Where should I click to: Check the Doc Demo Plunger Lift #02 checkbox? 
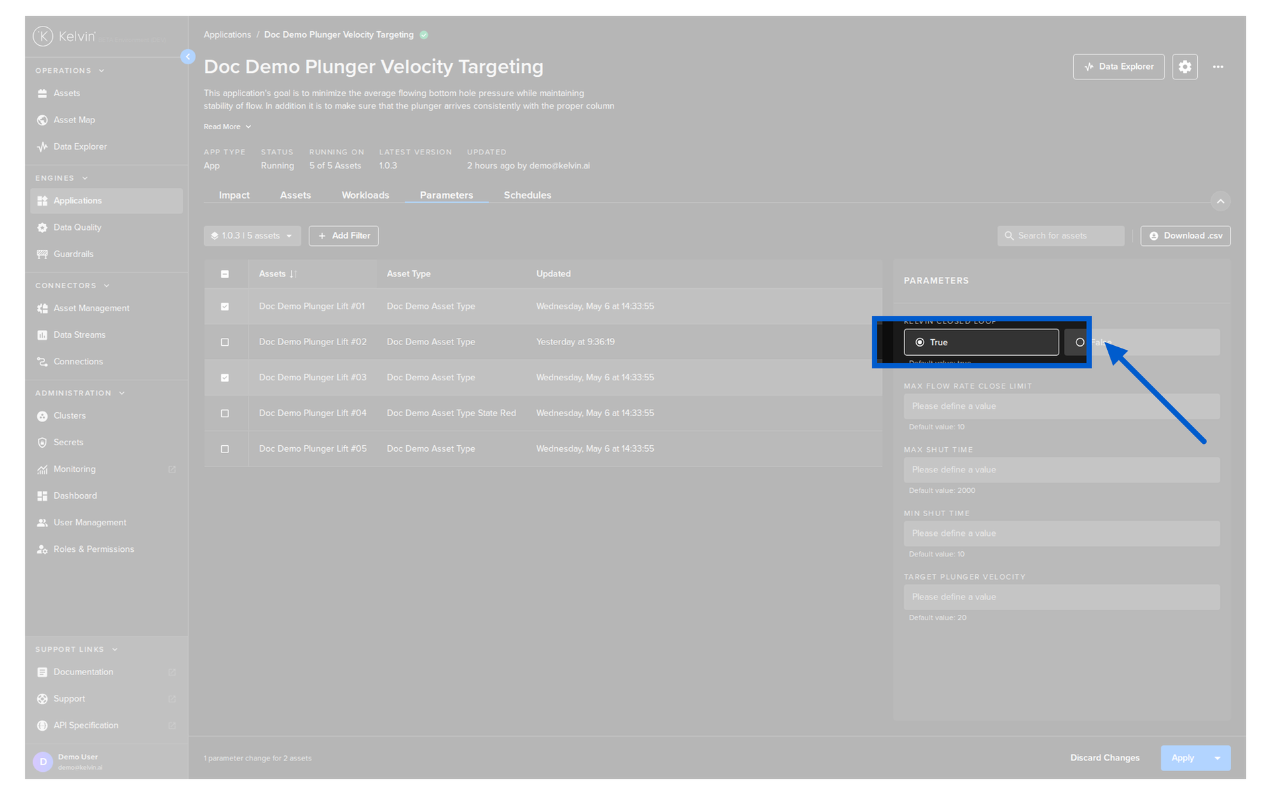click(x=225, y=342)
